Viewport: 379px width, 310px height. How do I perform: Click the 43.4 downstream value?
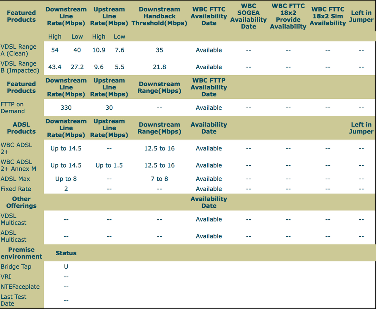tap(55, 67)
